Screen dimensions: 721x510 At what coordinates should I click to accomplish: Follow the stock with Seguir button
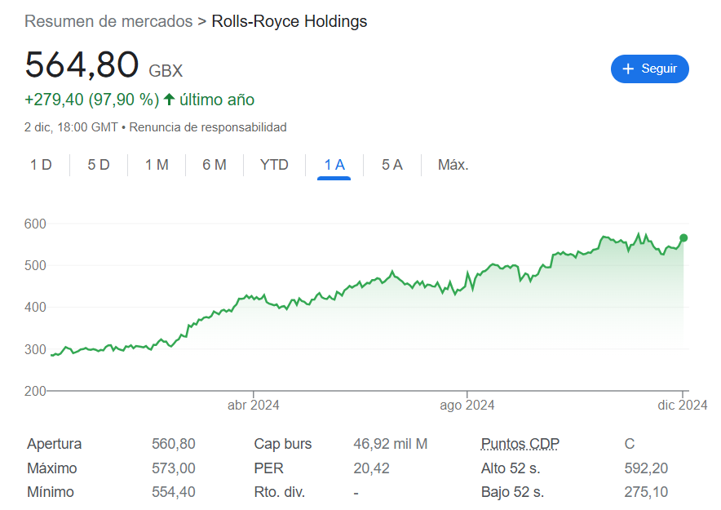point(650,69)
